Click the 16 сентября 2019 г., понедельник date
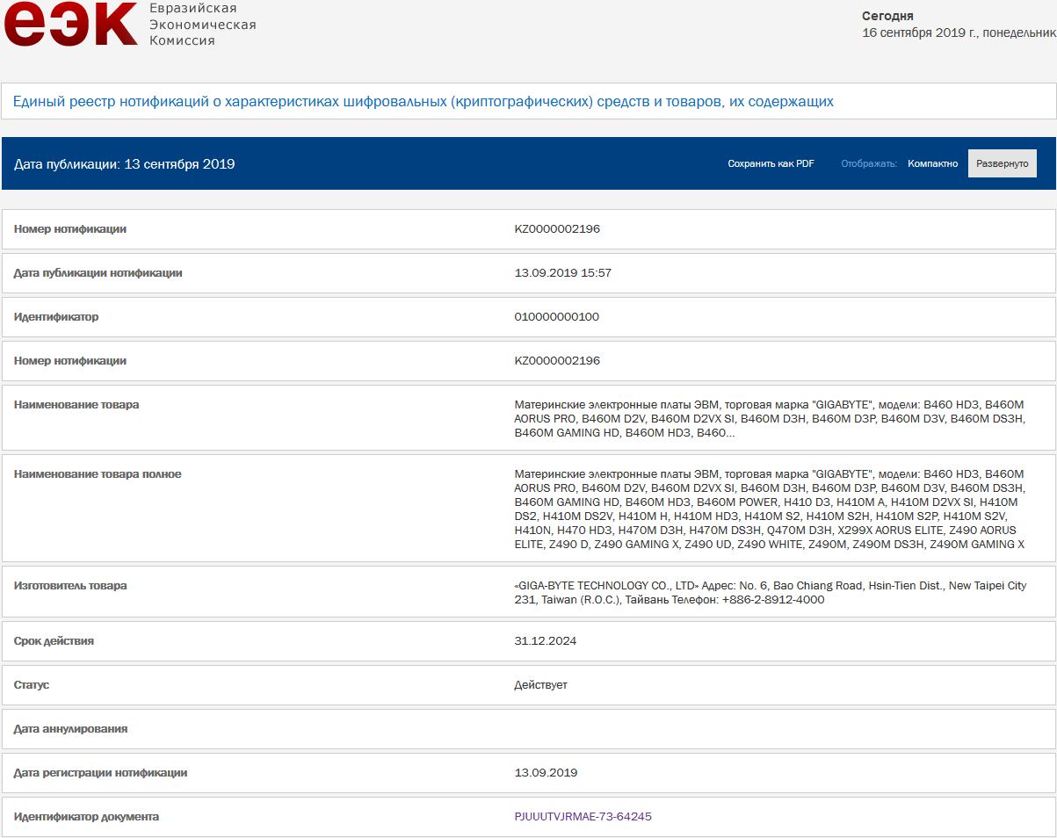The image size is (1057, 838). coord(959,33)
